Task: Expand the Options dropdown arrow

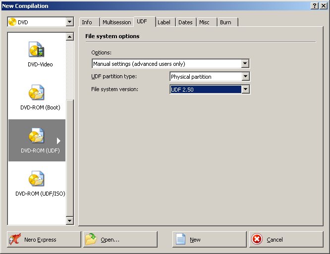Action: (x=245, y=63)
